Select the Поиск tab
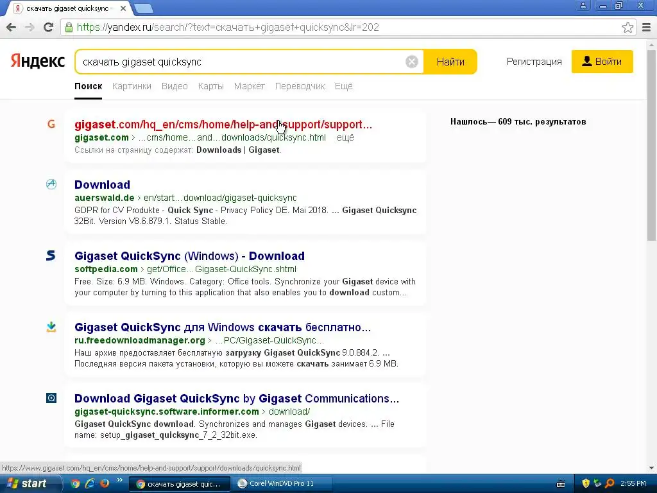The width and height of the screenshot is (657, 493). (89, 87)
